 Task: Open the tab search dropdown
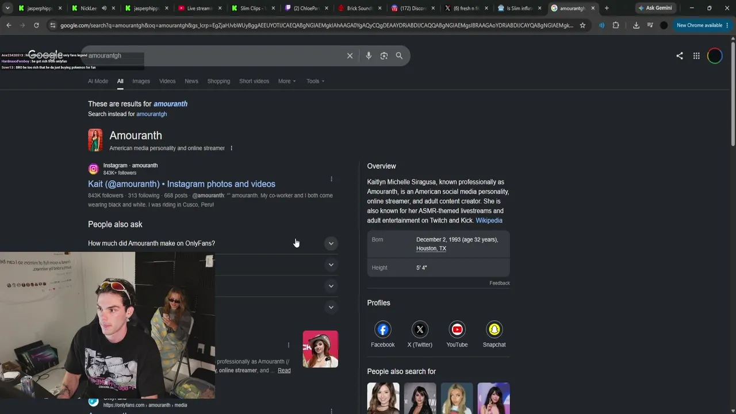(x=7, y=8)
